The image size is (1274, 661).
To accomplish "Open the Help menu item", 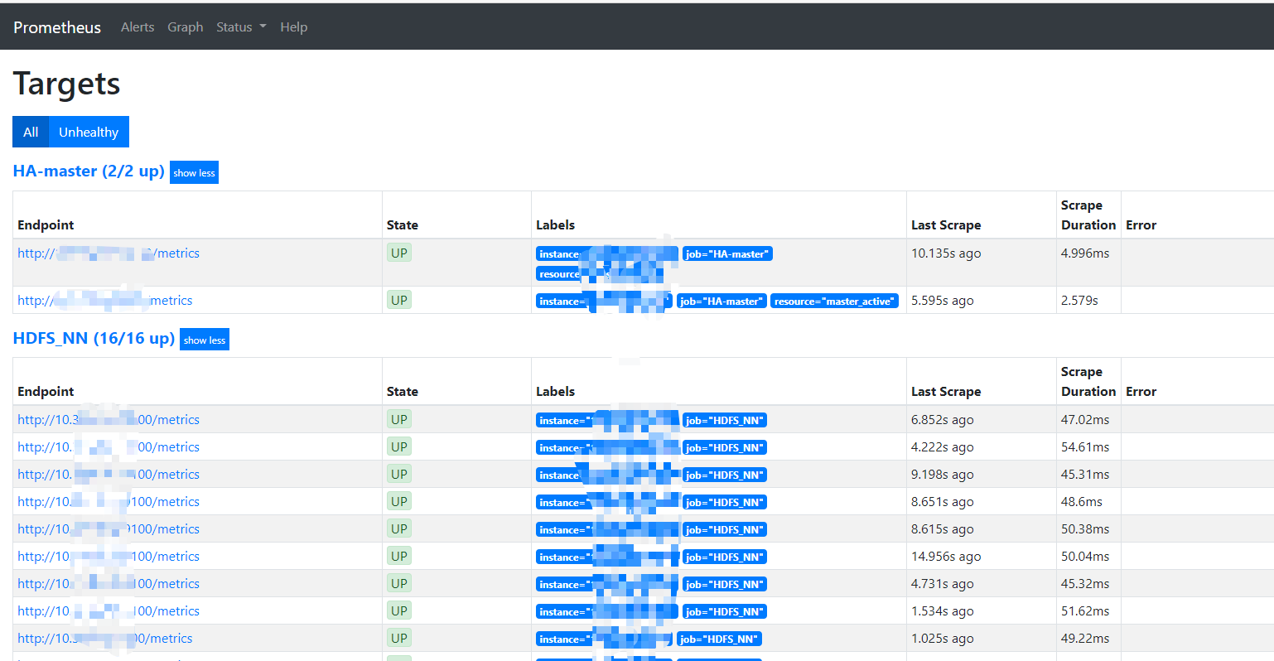I will click(293, 27).
